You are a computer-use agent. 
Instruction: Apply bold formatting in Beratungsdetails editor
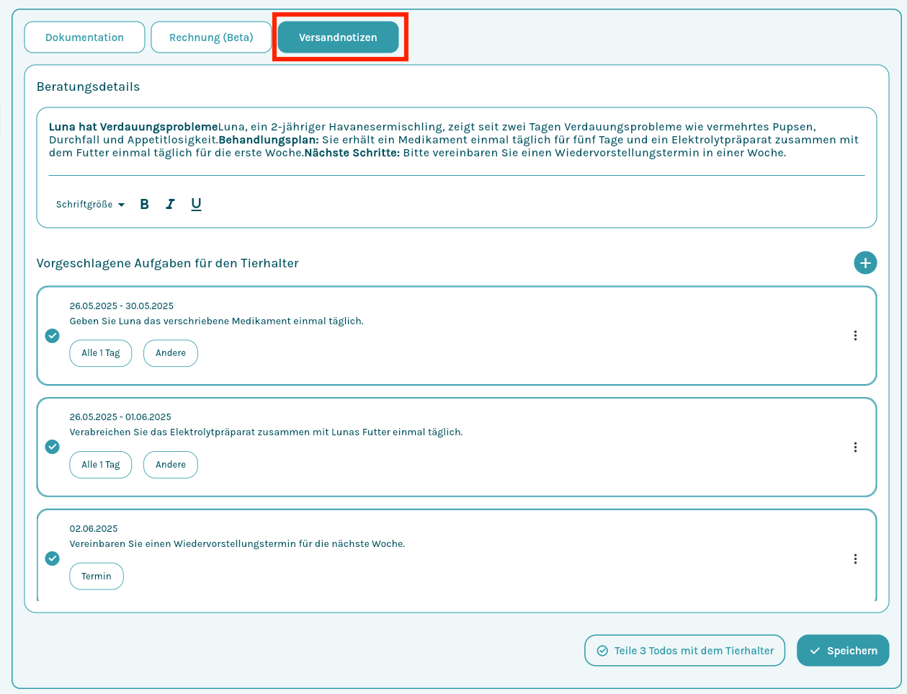pyautogui.click(x=144, y=204)
